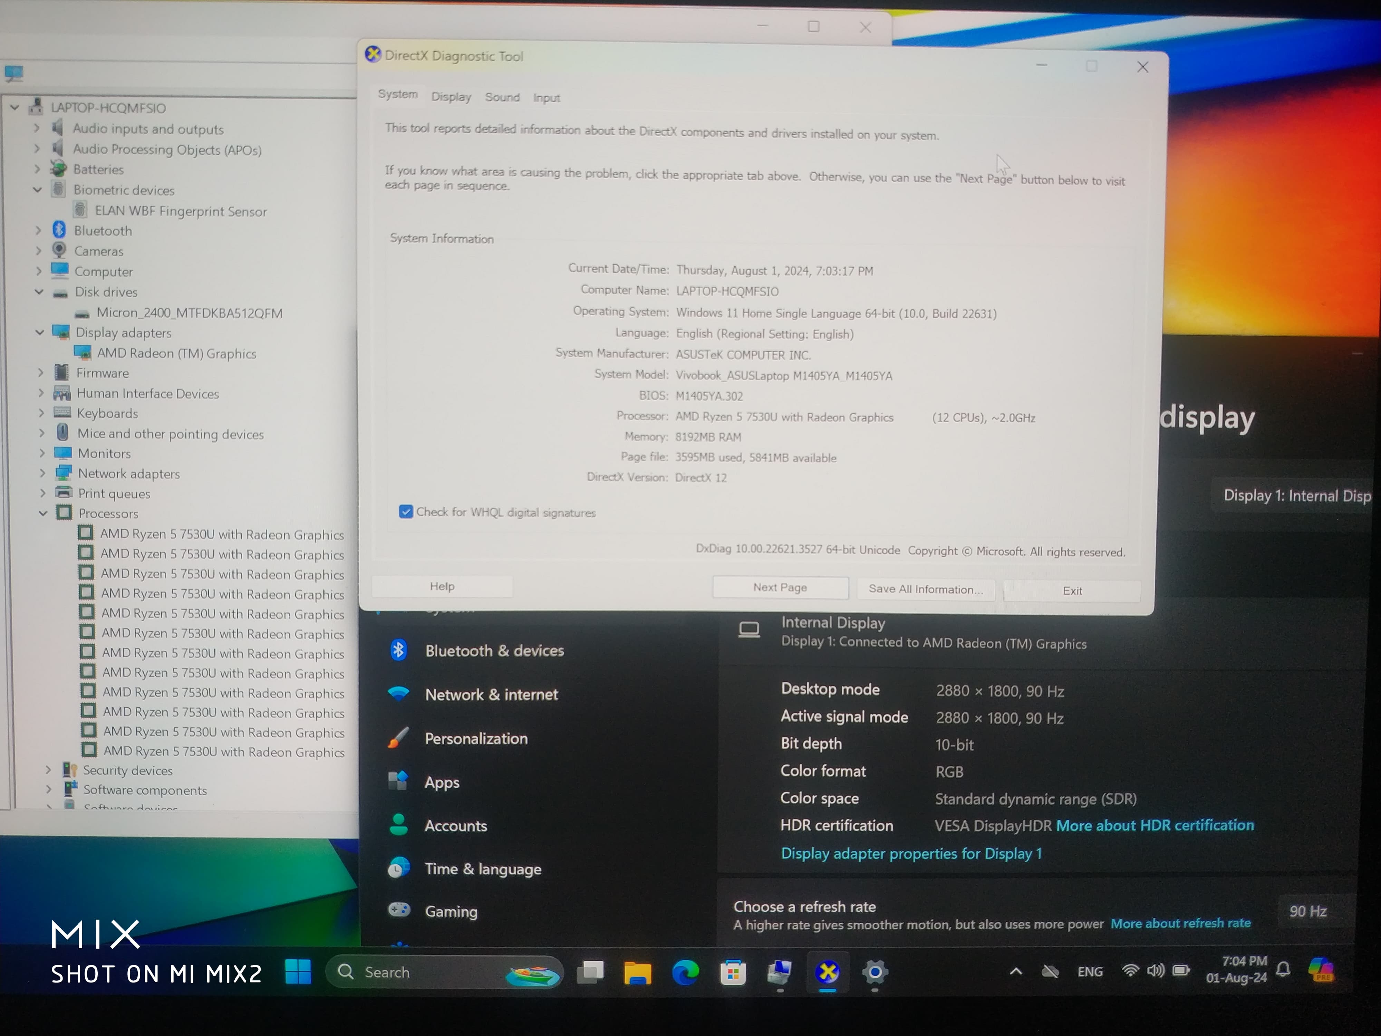Select Audio Processing Objects (APOs) item

click(167, 149)
